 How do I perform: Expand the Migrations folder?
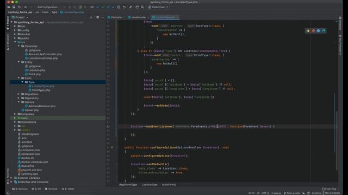pos(18,94)
